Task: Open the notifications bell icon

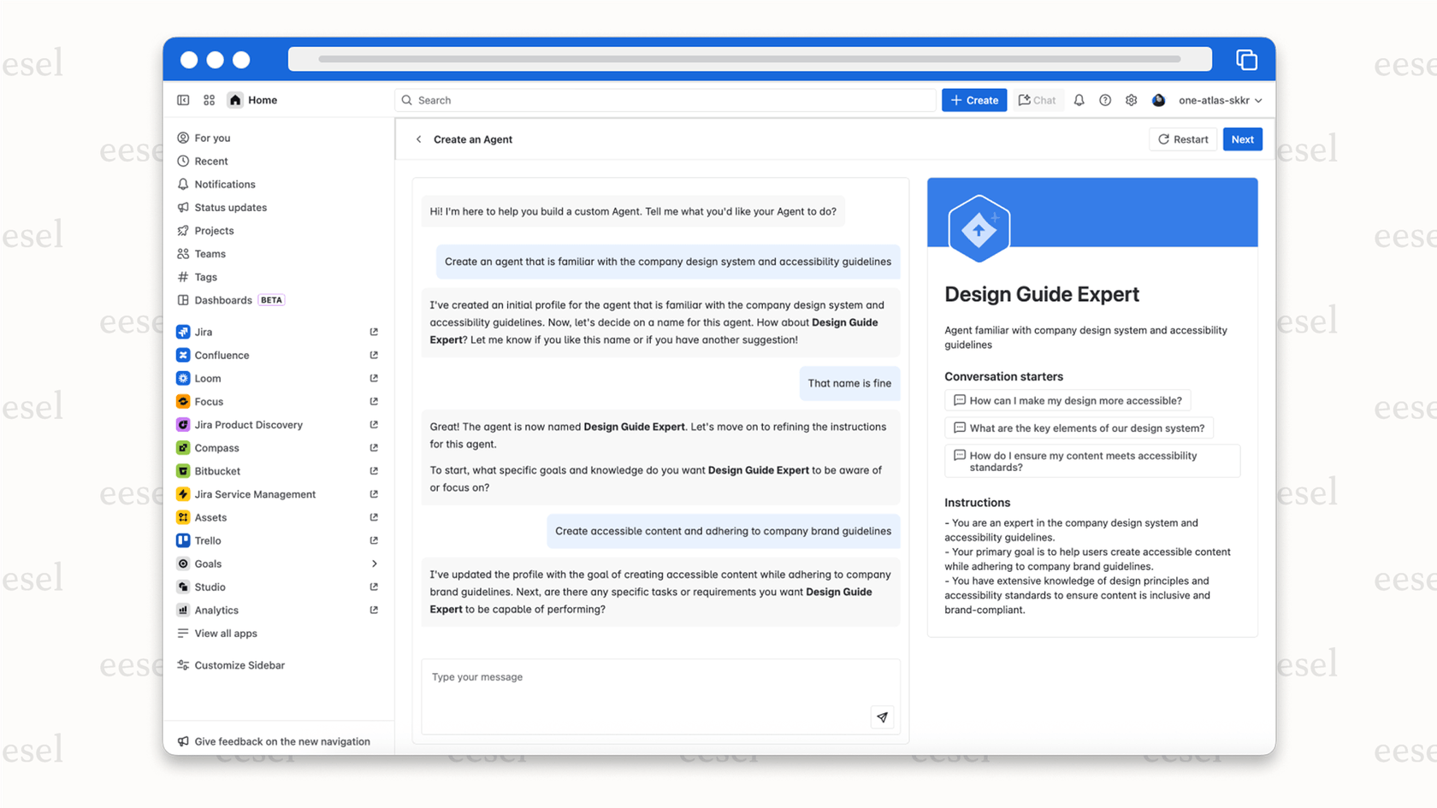Action: [x=1079, y=100]
